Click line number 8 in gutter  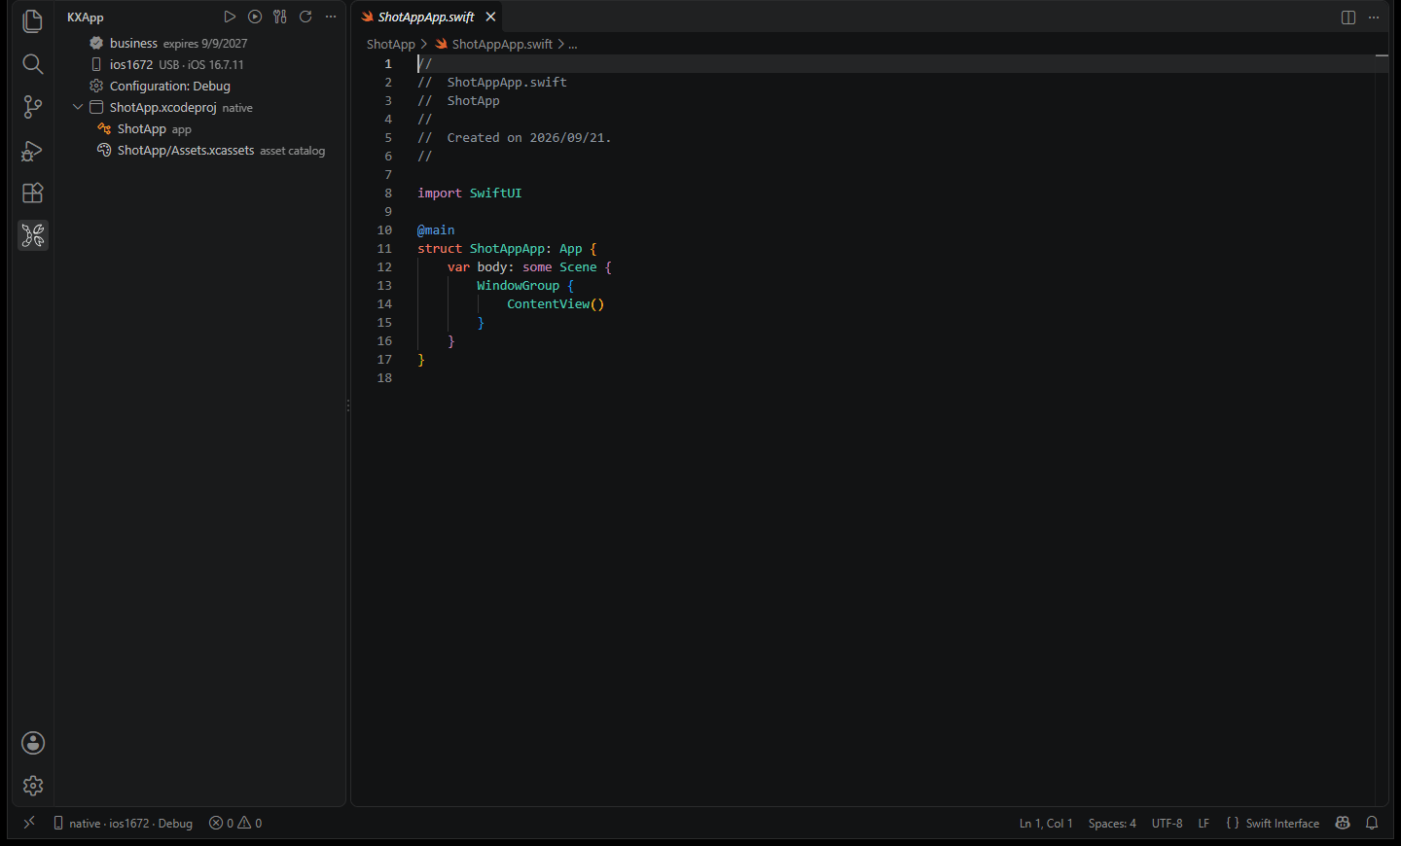coord(388,193)
